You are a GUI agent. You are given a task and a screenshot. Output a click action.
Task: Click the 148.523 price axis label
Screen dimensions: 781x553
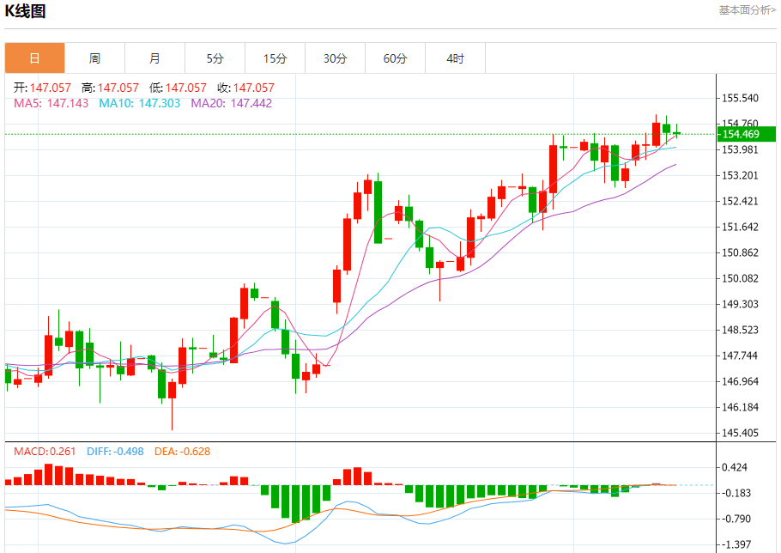(740, 330)
